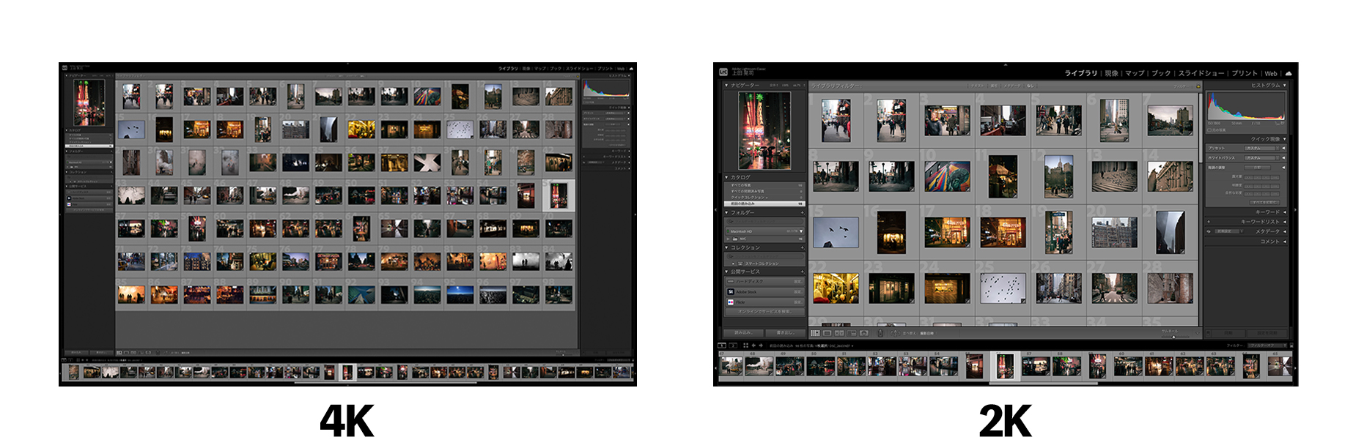Open survey view in 2K toolbar
1353x448 pixels.
(852, 333)
